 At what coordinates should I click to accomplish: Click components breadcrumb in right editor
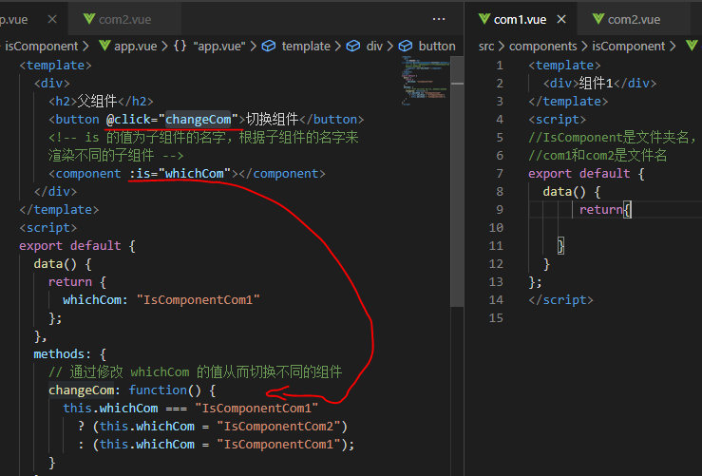[x=542, y=47]
